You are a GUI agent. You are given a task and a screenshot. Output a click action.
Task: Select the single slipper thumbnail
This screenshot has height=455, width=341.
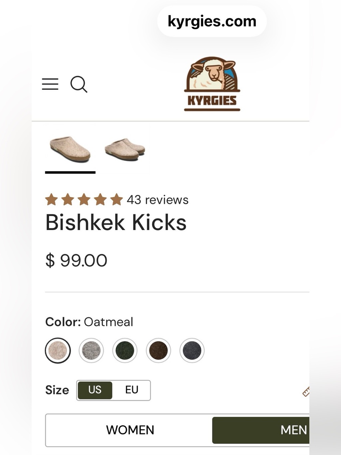tap(70, 149)
